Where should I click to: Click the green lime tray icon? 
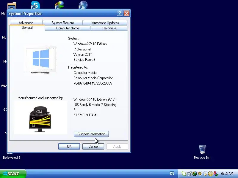184,174
